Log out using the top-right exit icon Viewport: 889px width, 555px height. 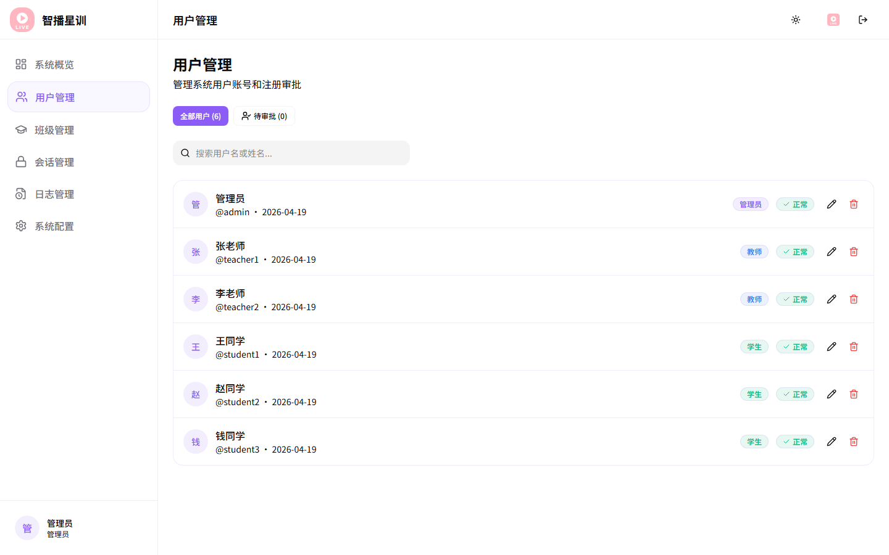[x=863, y=20]
